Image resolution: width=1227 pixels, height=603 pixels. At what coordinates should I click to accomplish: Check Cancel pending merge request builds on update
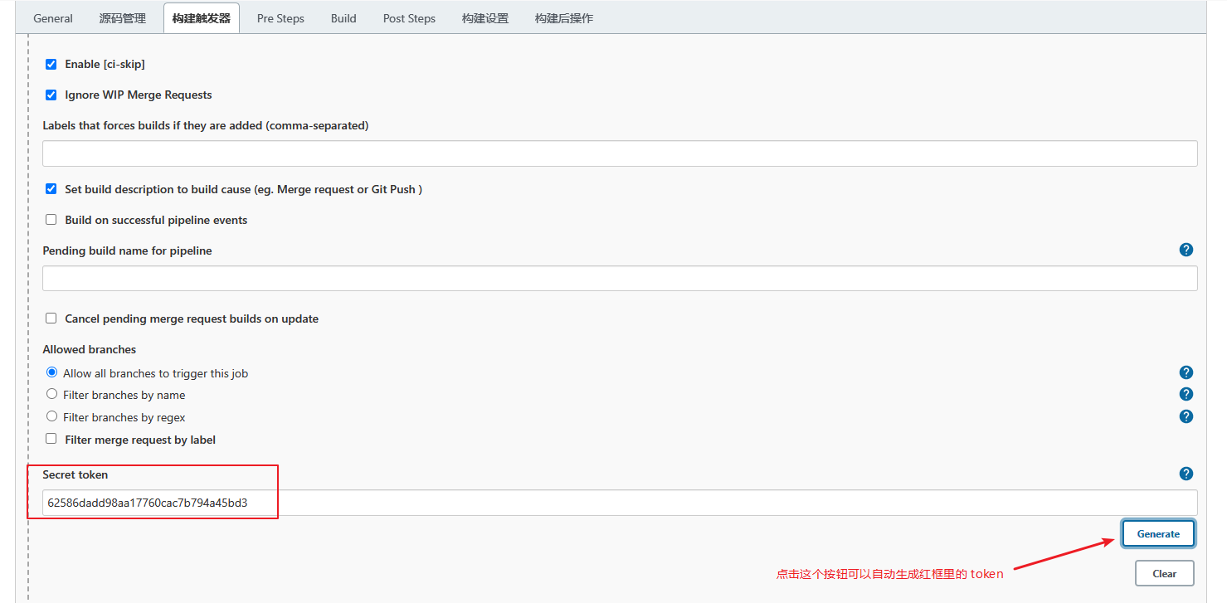(51, 319)
